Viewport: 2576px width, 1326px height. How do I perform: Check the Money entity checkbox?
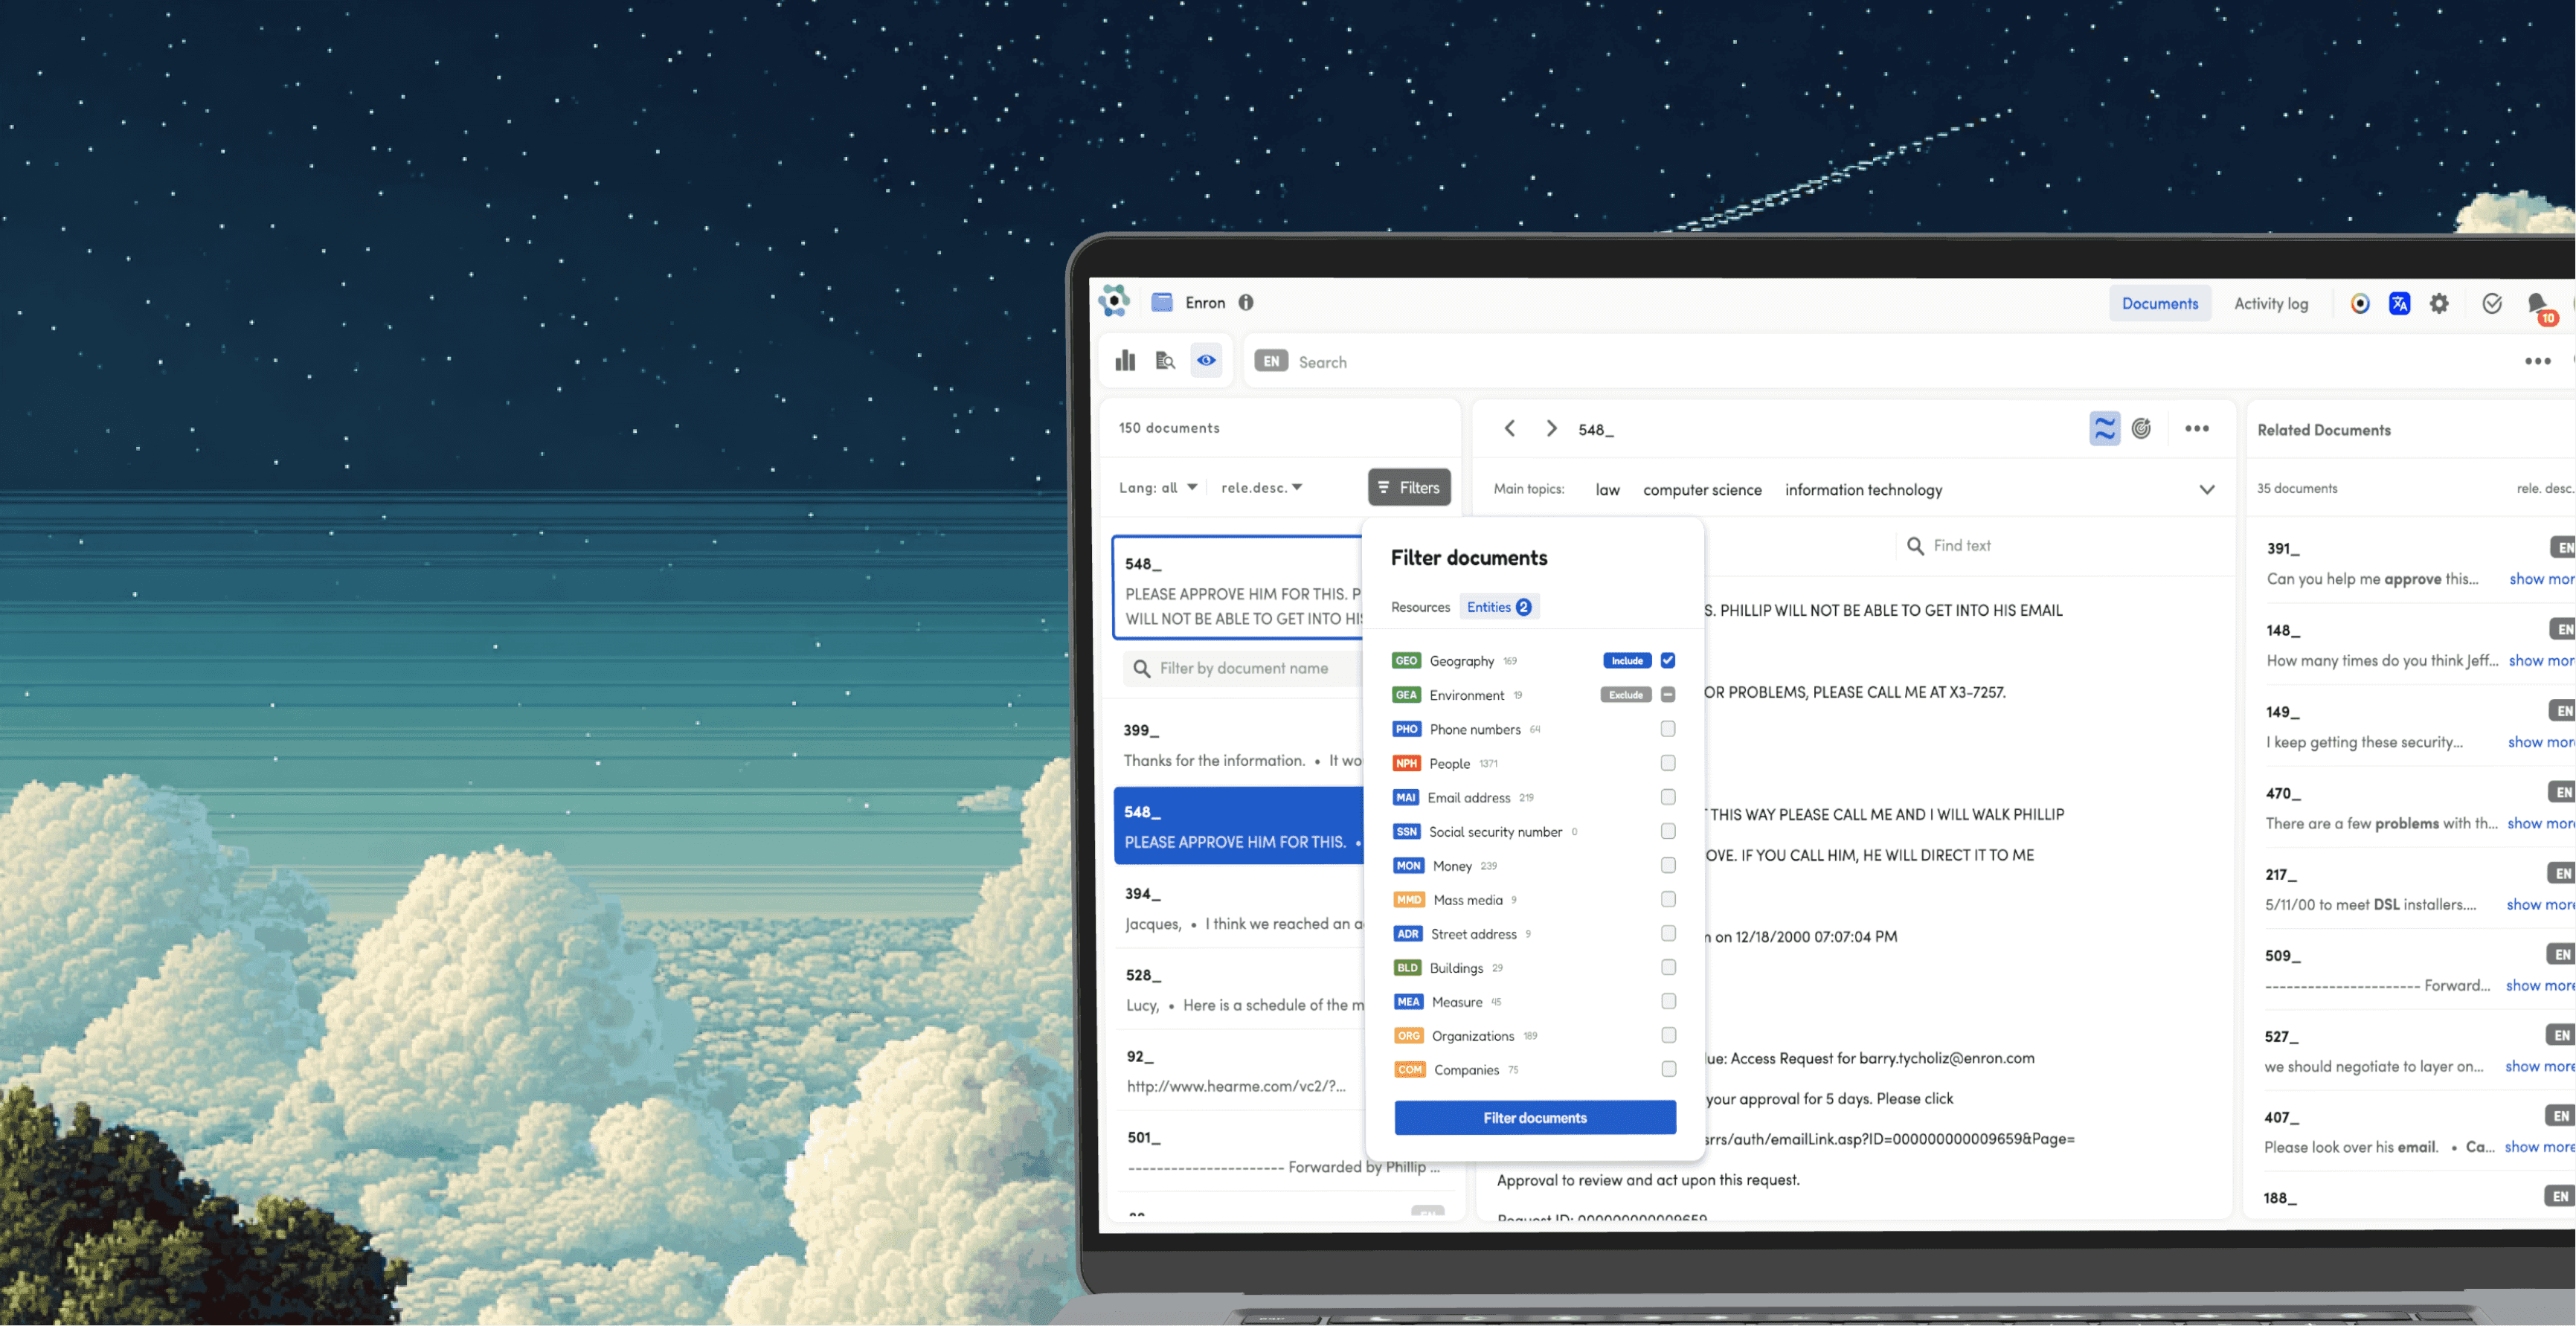pos(1667,865)
